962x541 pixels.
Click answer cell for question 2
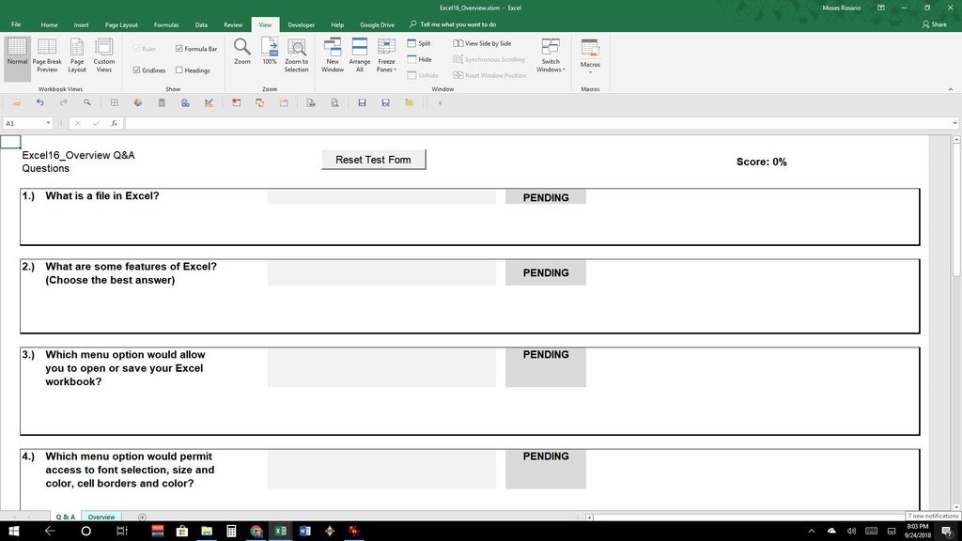381,272
